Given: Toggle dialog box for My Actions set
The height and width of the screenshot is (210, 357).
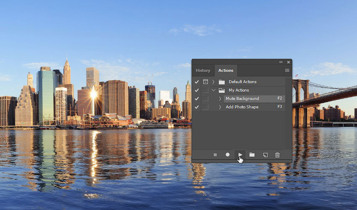Looking at the screenshot, I should pyautogui.click(x=205, y=90).
